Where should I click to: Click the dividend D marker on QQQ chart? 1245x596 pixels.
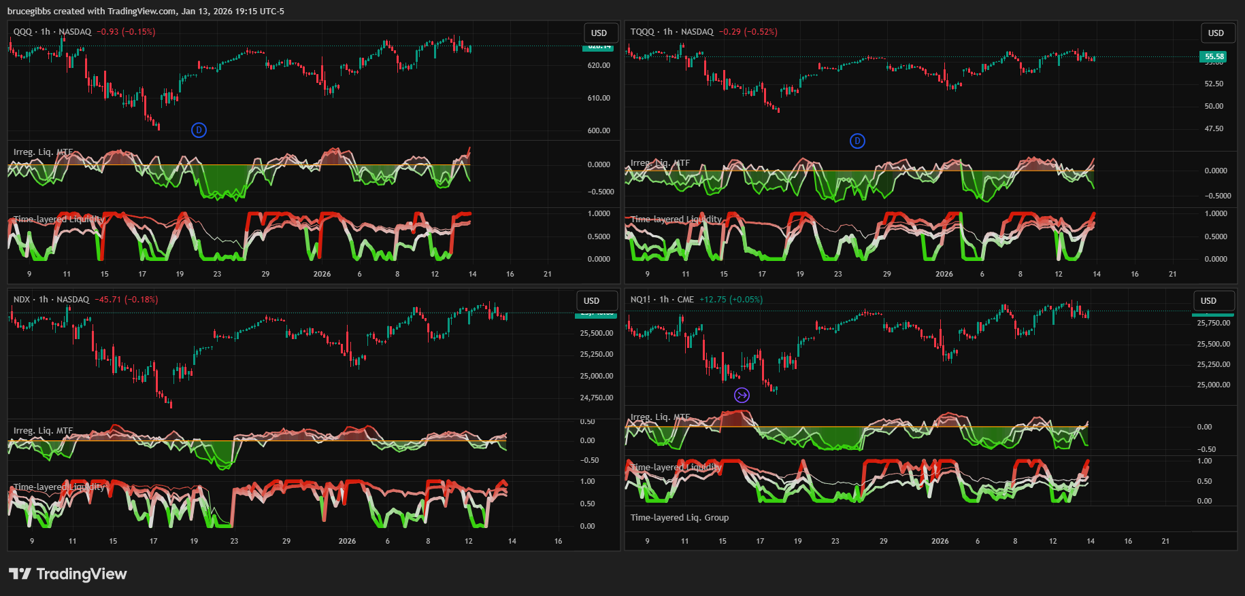(199, 130)
